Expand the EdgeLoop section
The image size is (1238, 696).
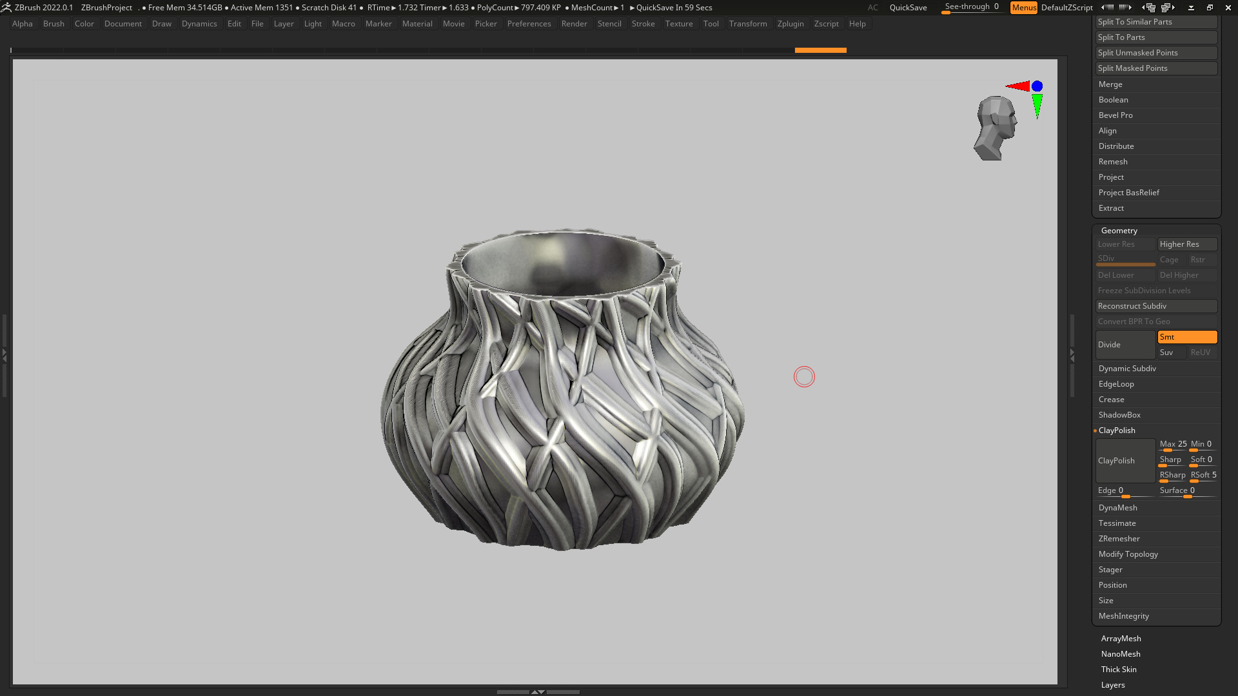tap(1116, 384)
